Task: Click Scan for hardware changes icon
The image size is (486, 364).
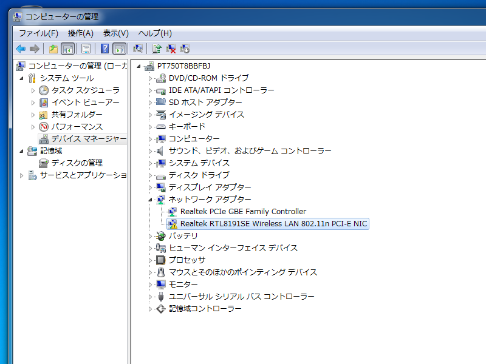Action: (138, 49)
